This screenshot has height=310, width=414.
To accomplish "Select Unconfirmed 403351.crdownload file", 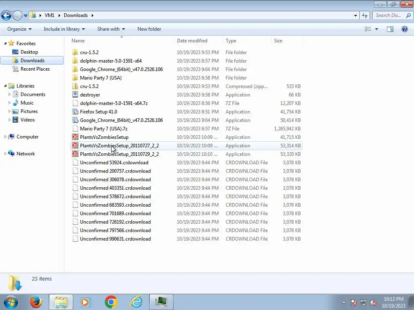I will [115, 188].
